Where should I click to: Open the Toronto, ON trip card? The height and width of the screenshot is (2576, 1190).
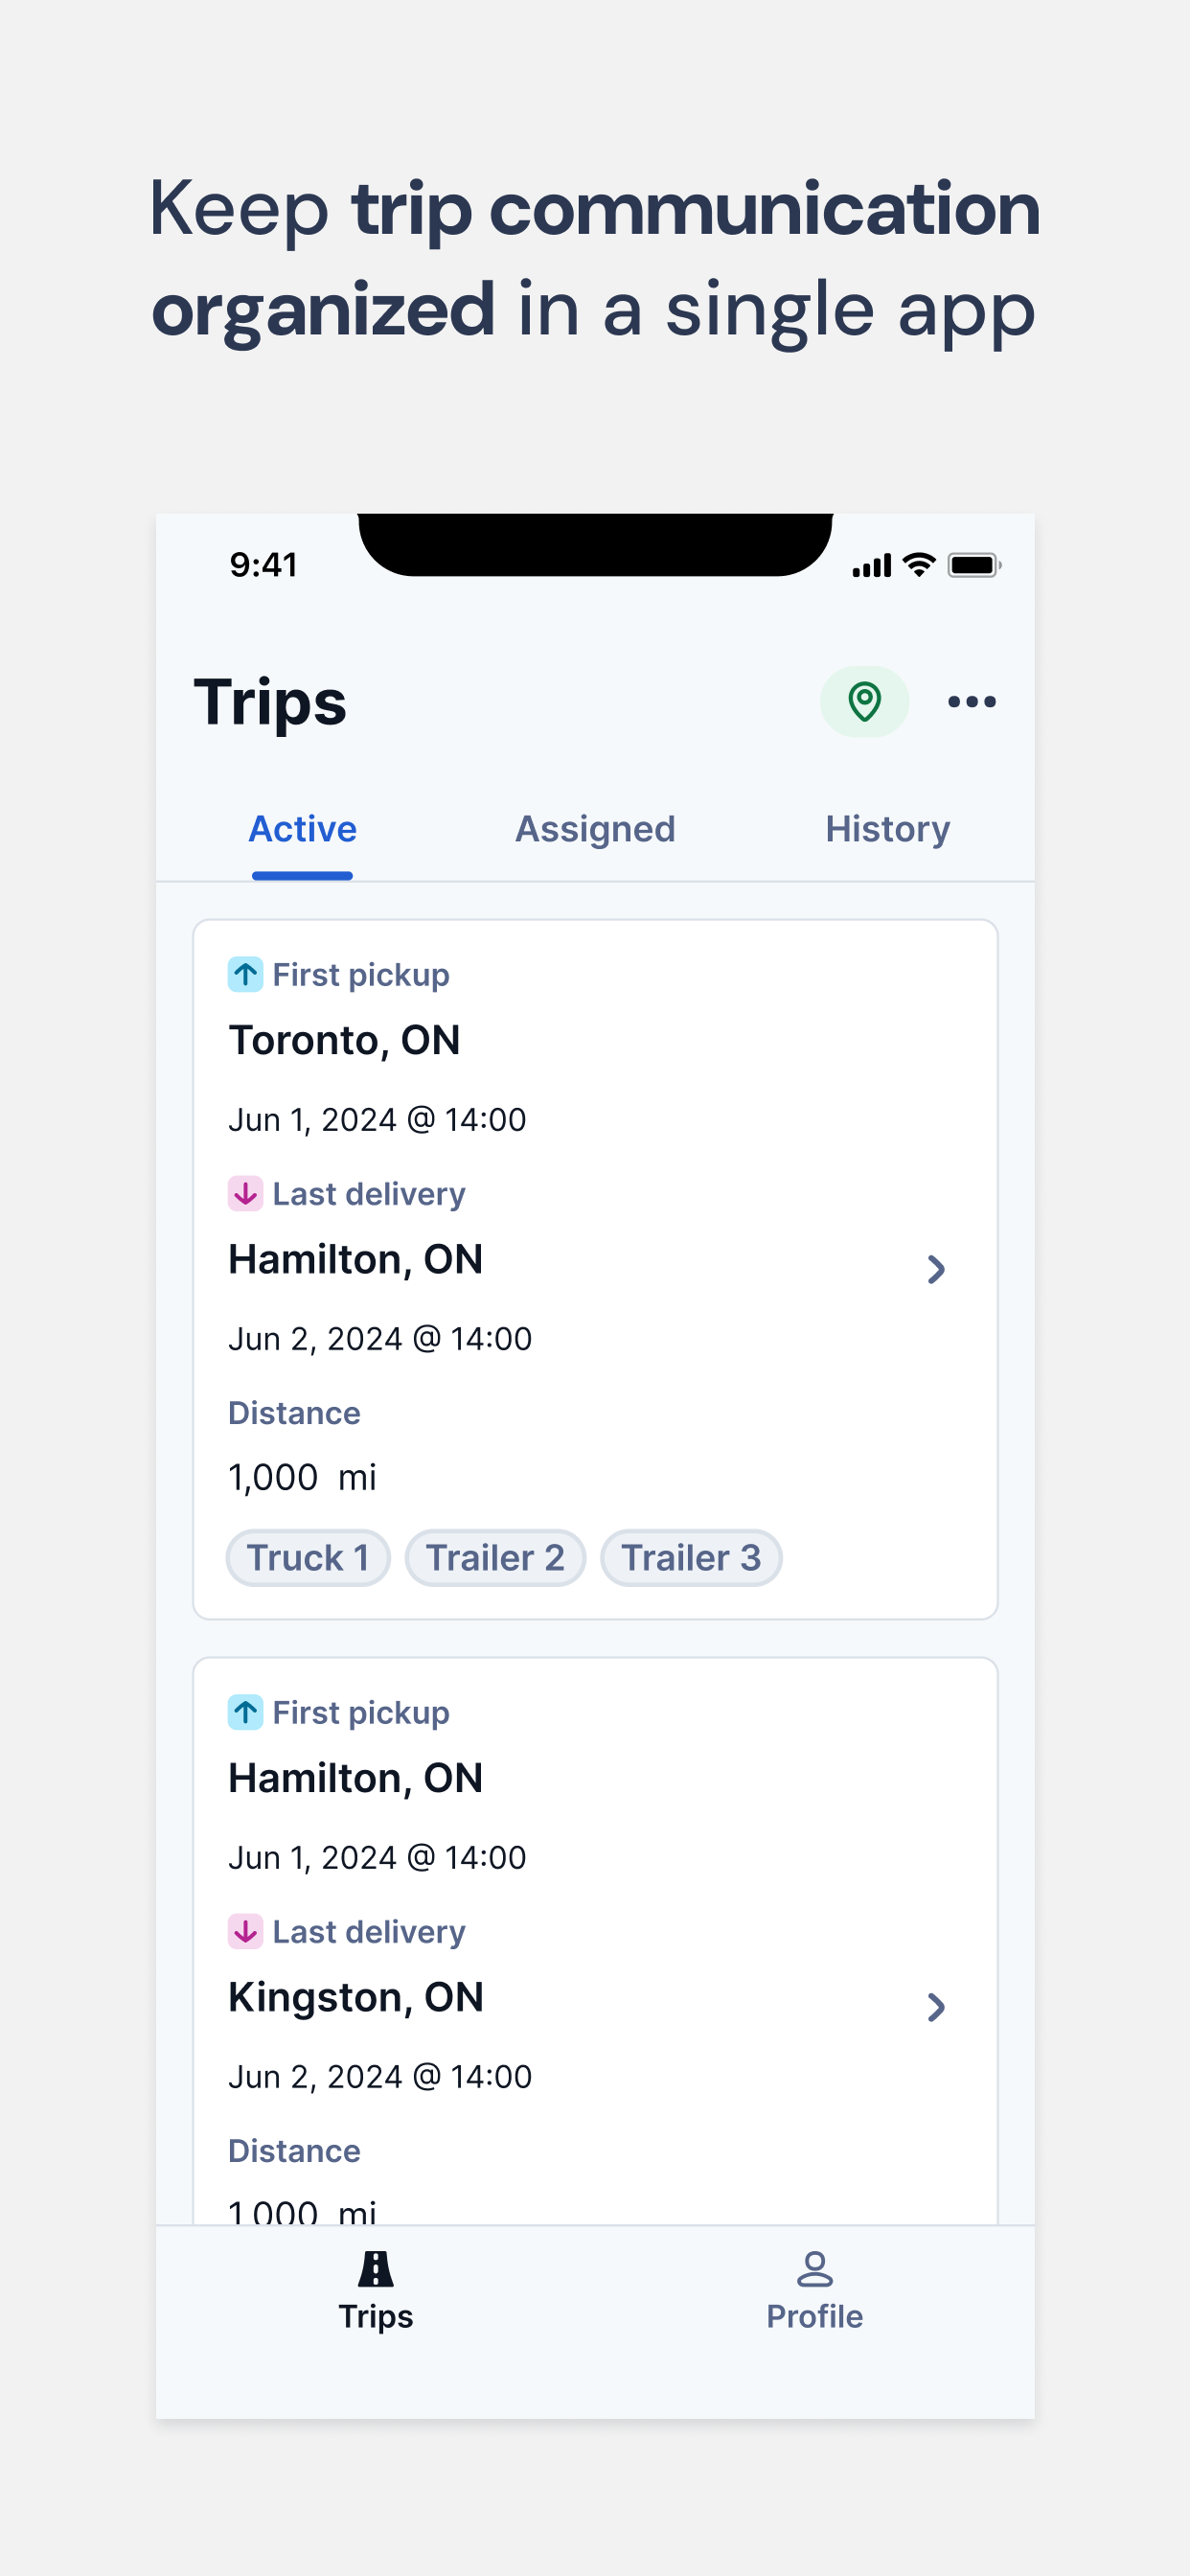click(595, 1269)
